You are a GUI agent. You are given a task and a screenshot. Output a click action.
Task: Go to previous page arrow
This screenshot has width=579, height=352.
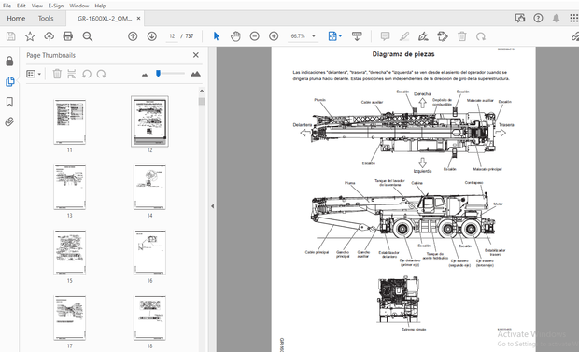[133, 36]
